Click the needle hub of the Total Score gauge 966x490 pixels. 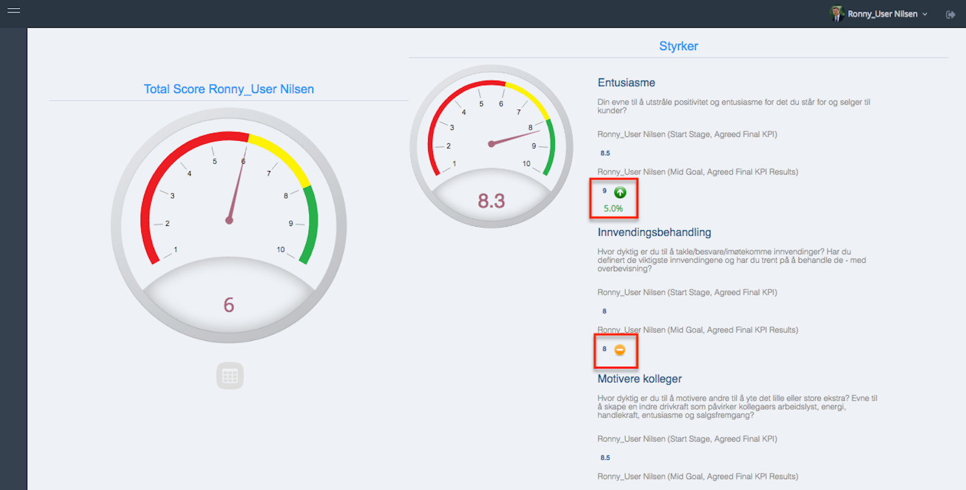coord(229,221)
